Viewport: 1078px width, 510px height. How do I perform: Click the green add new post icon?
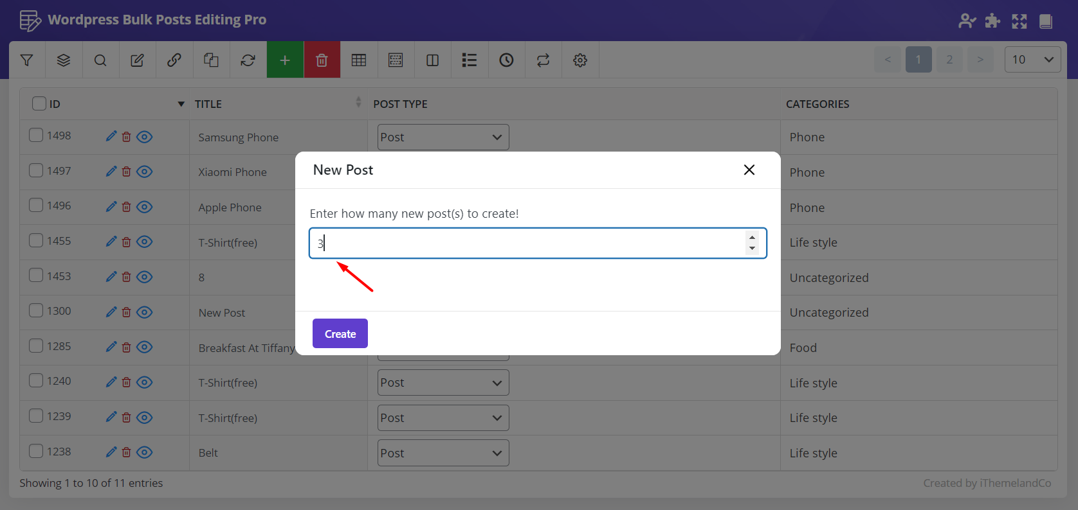point(285,60)
